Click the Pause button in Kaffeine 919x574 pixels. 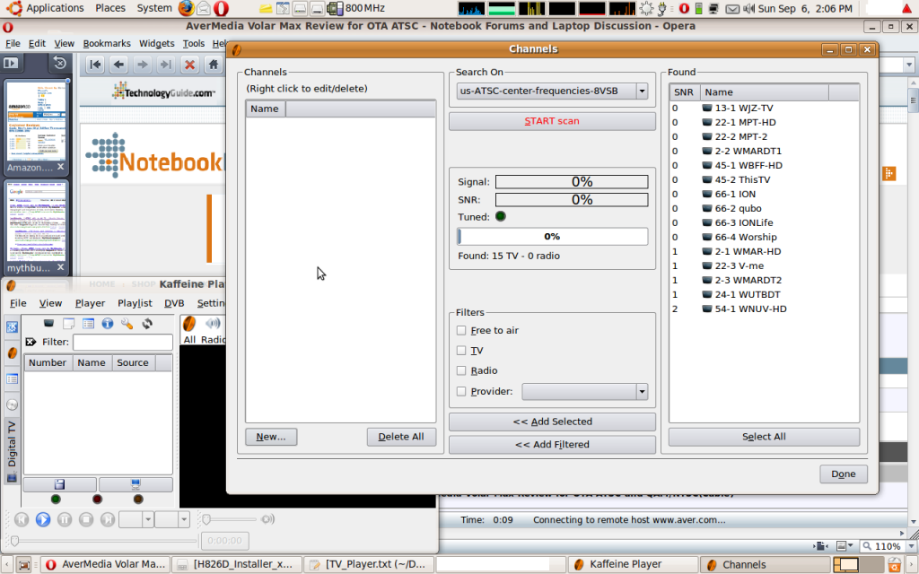point(65,519)
